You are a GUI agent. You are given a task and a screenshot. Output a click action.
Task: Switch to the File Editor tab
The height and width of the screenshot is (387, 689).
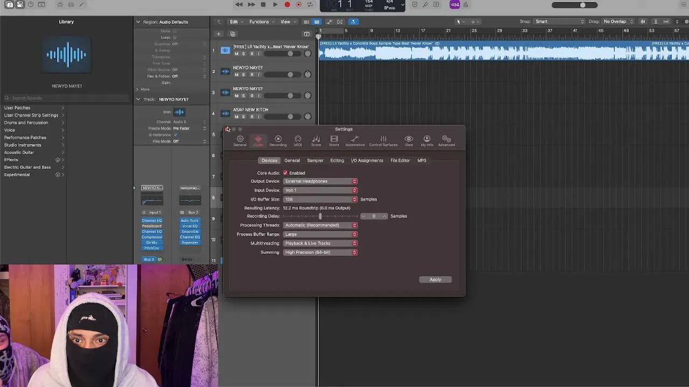[x=400, y=160]
